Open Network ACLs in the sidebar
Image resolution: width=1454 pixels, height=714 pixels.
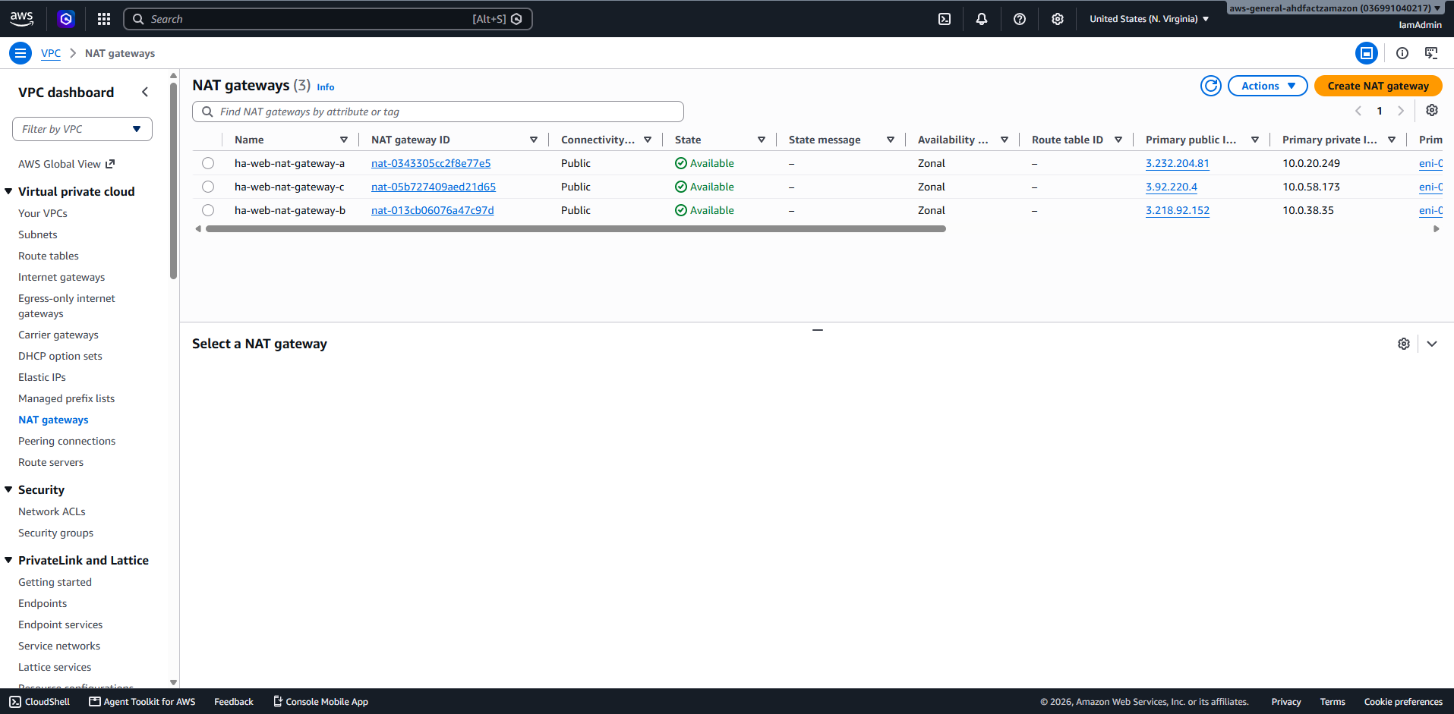(x=52, y=511)
